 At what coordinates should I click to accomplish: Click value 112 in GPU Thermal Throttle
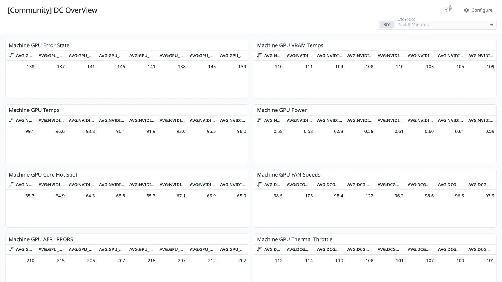click(x=278, y=261)
